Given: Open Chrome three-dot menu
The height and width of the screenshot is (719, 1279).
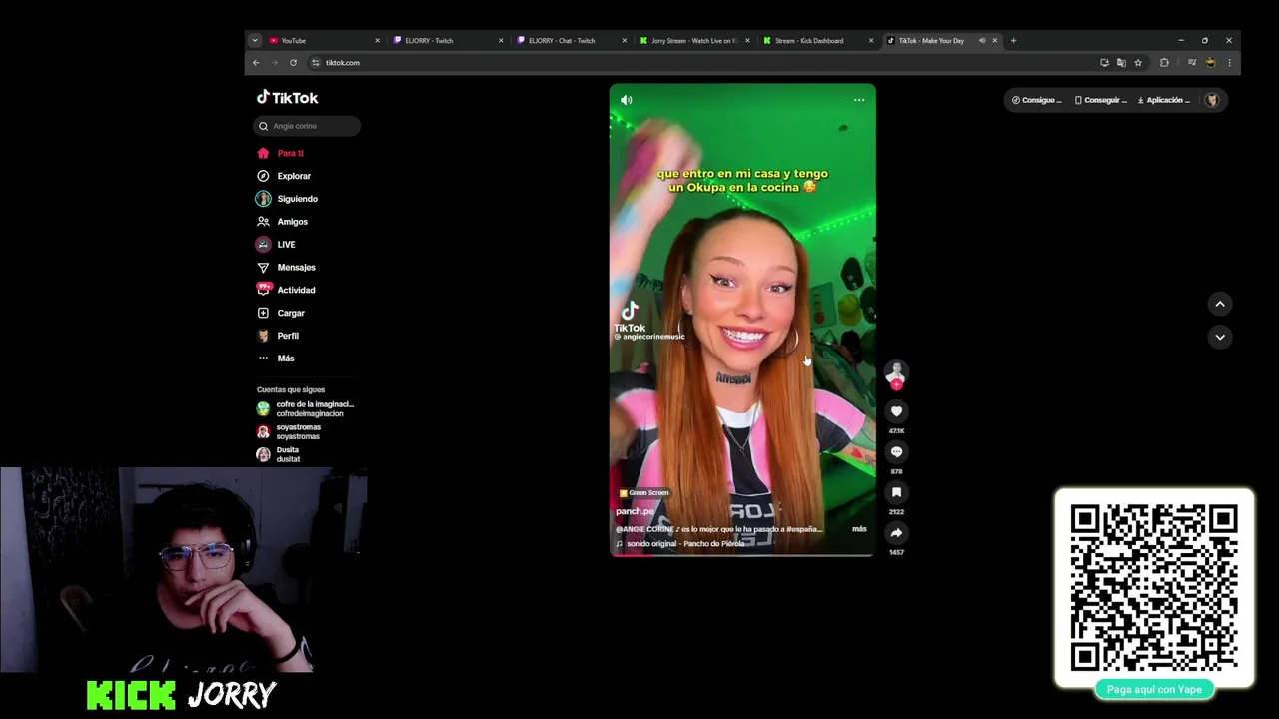Looking at the screenshot, I should 1229,63.
